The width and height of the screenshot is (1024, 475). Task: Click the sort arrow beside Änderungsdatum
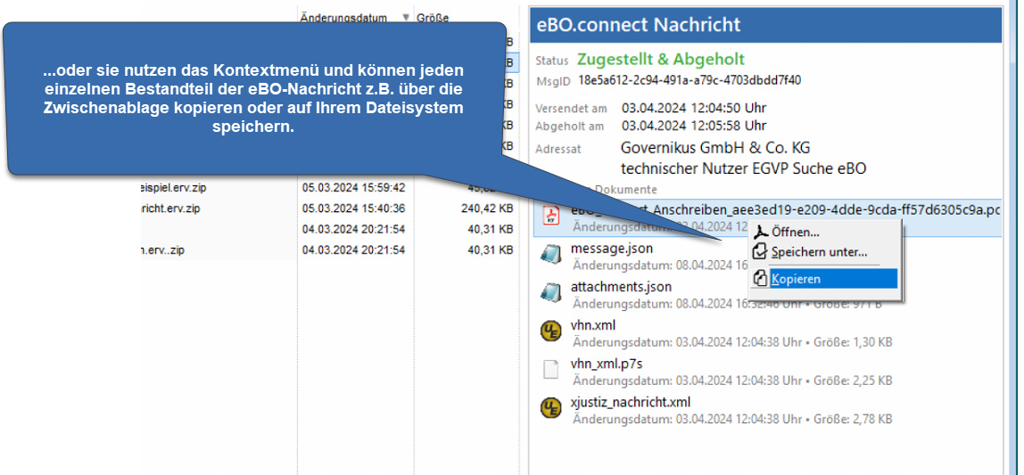pos(406,18)
